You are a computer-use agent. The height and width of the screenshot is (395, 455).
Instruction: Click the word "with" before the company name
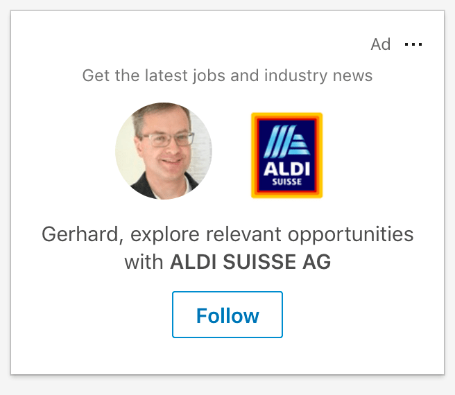coord(144,263)
